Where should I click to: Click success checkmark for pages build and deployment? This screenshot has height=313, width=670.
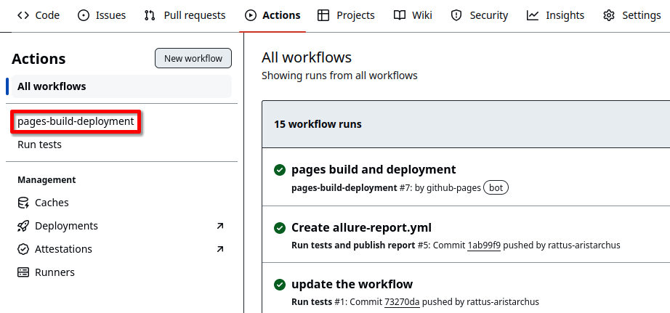click(280, 170)
